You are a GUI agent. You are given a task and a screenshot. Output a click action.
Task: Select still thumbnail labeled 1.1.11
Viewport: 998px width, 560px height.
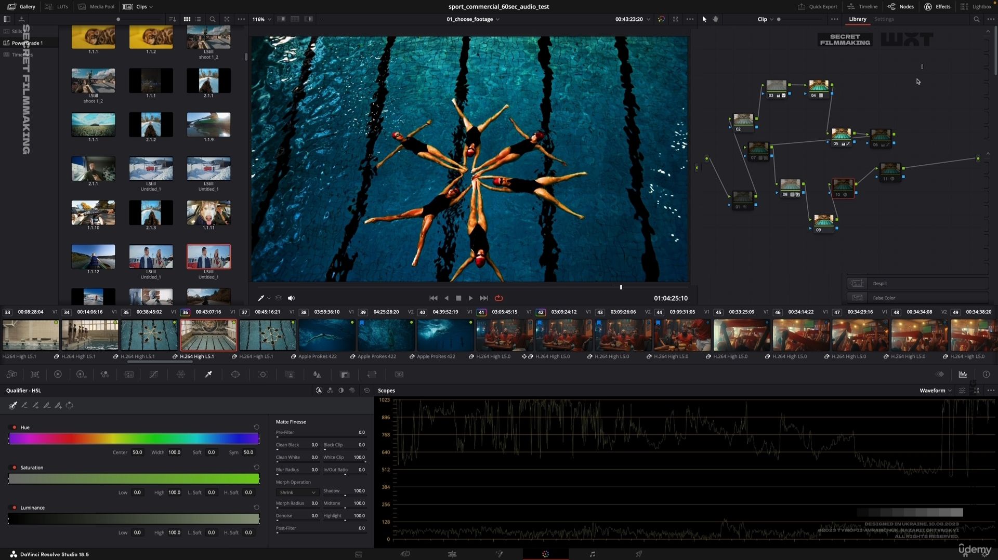[208, 213]
